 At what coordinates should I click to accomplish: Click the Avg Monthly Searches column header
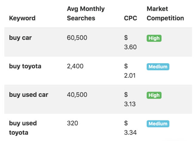85,14
